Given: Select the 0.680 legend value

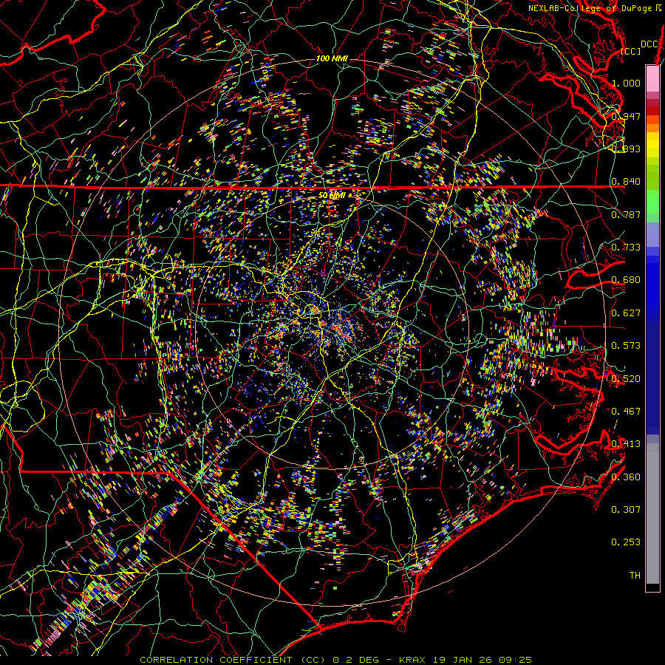Looking at the screenshot, I should tap(626, 280).
